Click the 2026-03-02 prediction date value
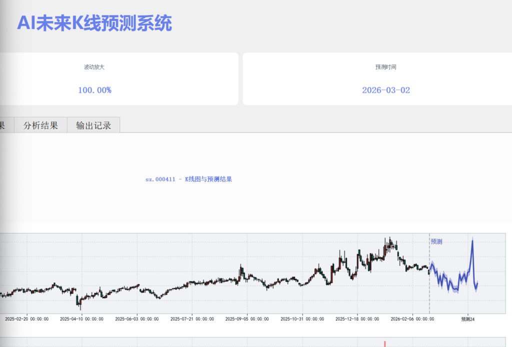 (x=385, y=90)
